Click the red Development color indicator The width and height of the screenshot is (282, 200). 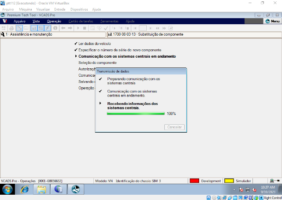click(194, 181)
